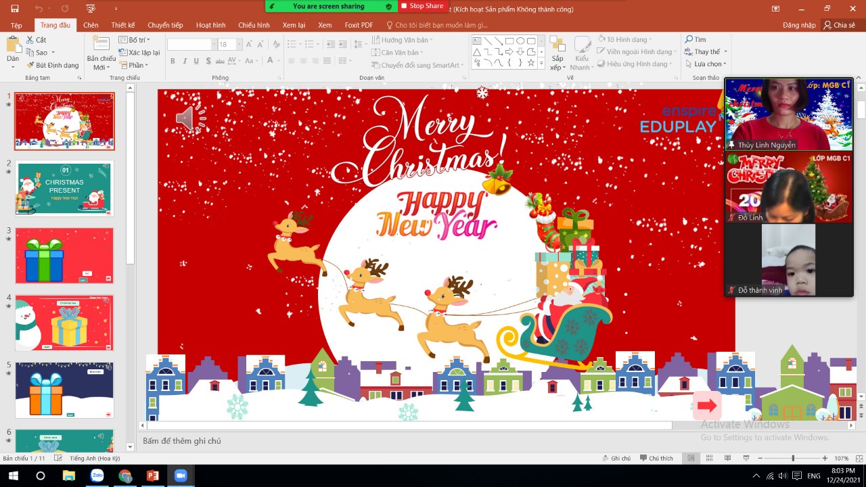Switch to the Chèn ribbon tab
This screenshot has width=866, height=487.
91,25
